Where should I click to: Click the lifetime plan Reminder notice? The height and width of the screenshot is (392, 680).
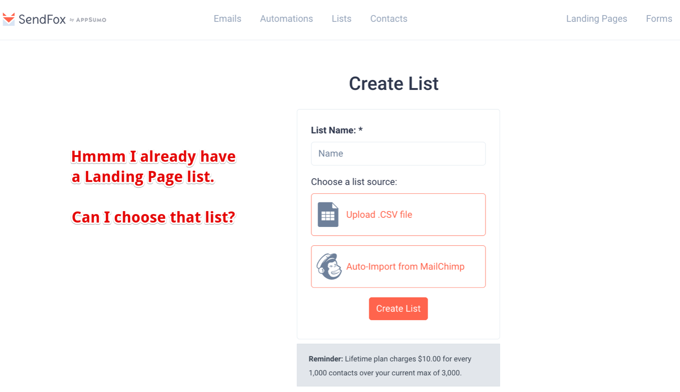[x=398, y=365]
